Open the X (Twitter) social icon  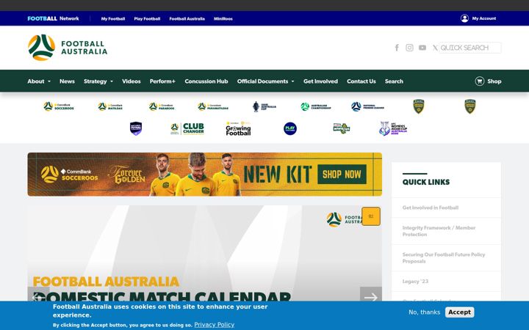click(435, 48)
